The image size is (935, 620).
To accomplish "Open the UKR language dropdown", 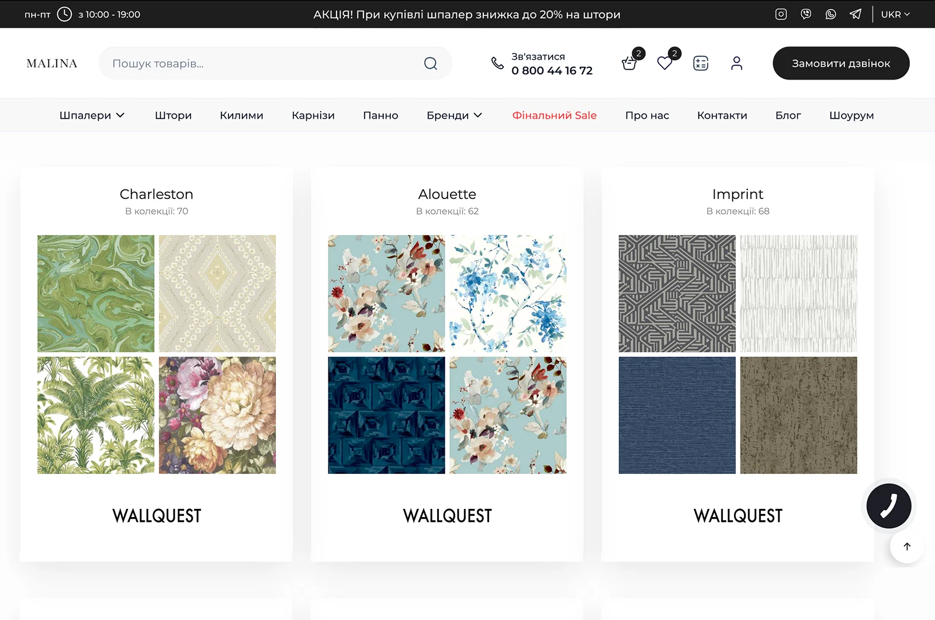I will (895, 14).
